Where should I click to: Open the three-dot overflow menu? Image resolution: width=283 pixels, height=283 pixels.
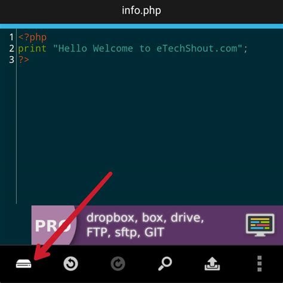(x=259, y=264)
